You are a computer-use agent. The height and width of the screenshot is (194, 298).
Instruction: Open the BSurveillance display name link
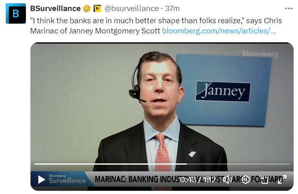pyautogui.click(x=55, y=9)
